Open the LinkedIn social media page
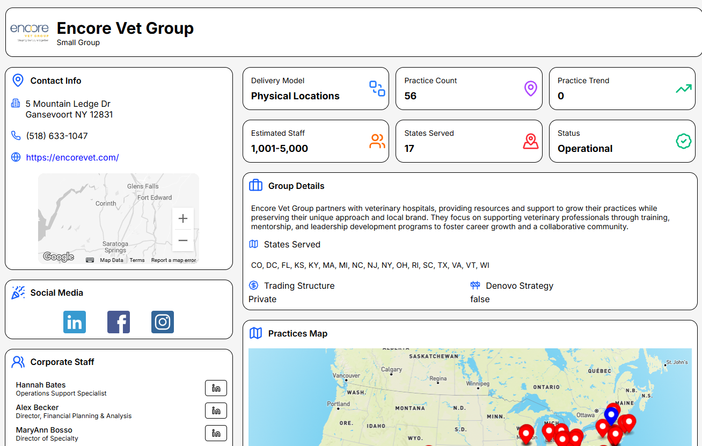 74,322
